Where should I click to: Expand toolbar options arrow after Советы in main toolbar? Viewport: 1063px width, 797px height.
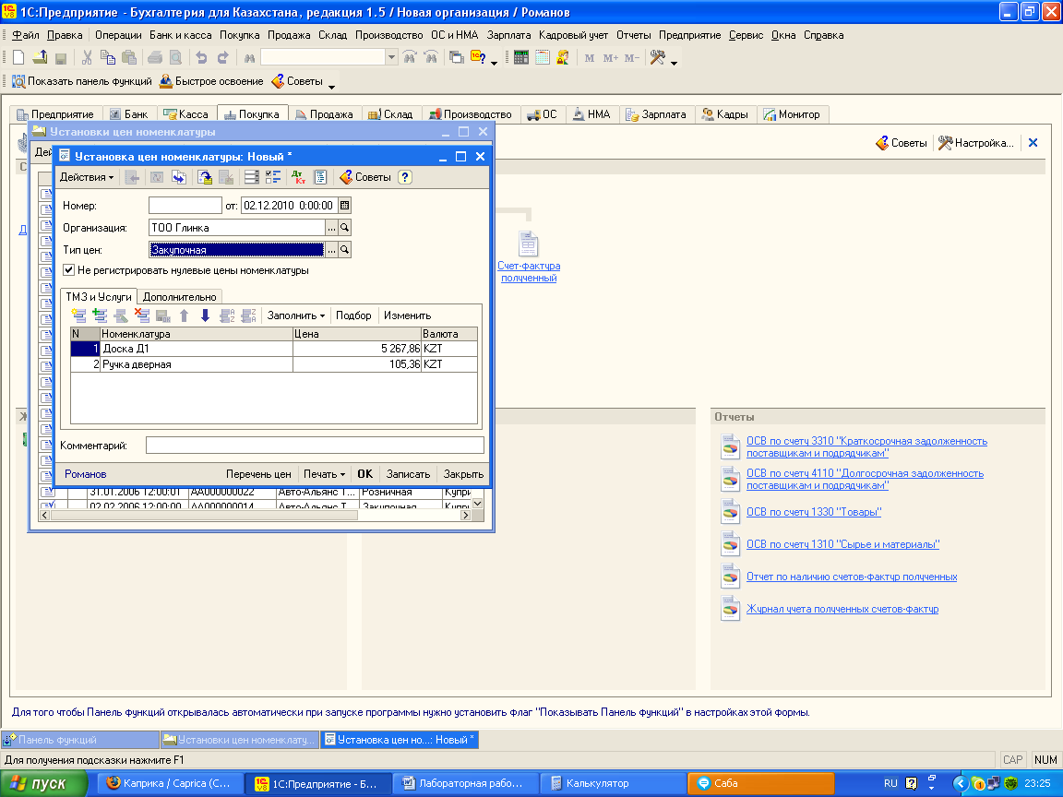point(331,86)
